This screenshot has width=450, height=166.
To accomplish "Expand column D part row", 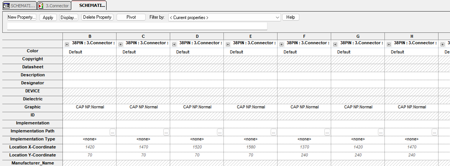I will [174, 44].
